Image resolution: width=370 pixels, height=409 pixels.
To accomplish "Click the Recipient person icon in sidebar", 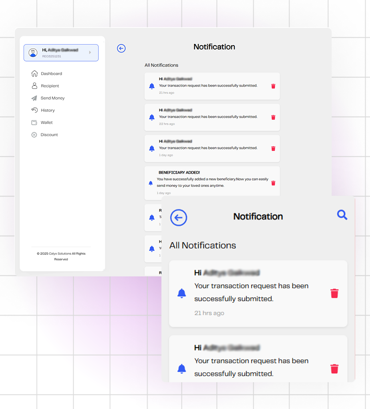I will tap(34, 86).
